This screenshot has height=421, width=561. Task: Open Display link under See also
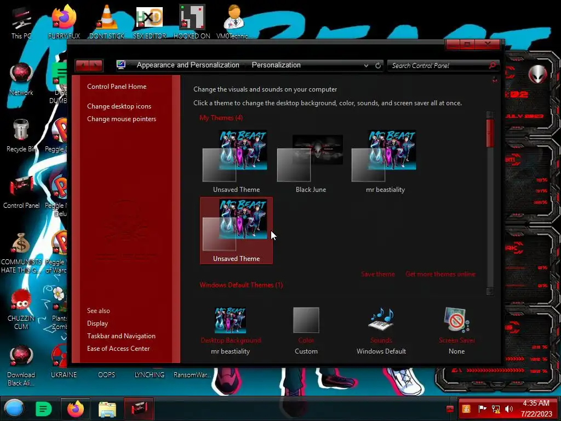pos(98,323)
